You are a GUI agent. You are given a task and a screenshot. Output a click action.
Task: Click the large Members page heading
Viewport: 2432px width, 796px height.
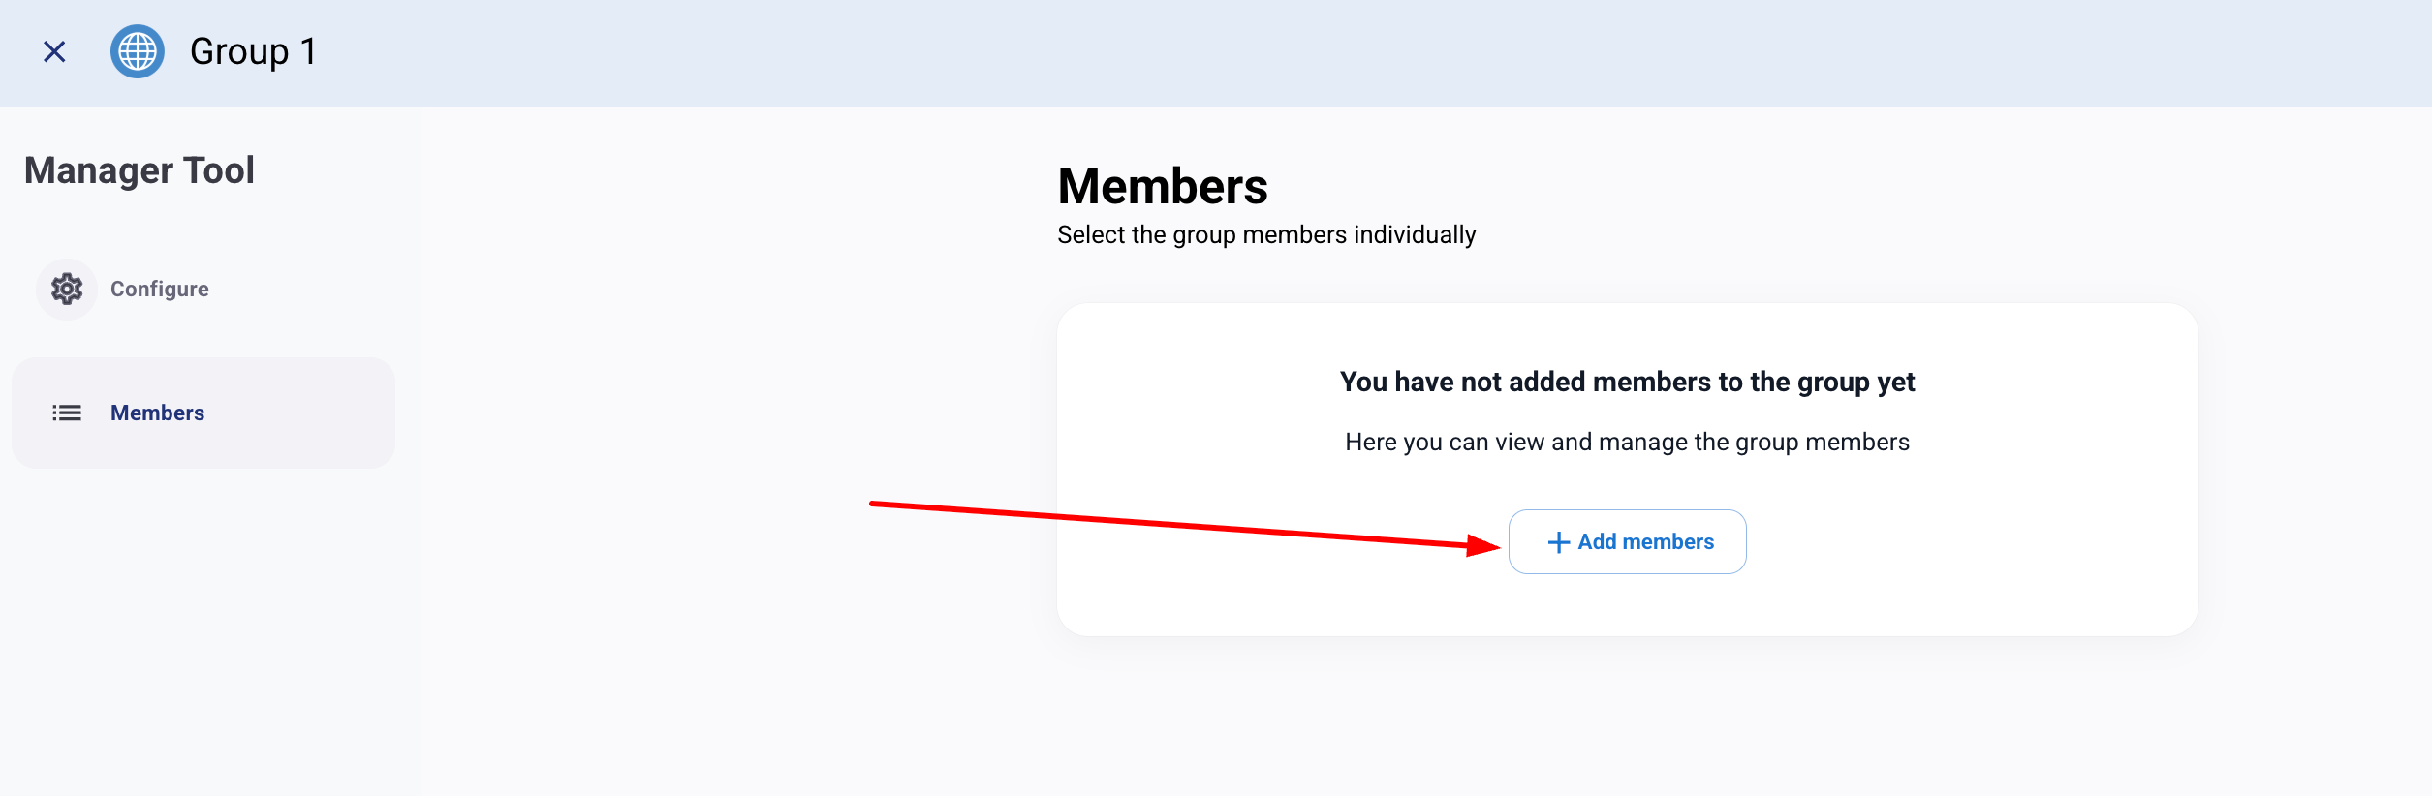[1163, 186]
